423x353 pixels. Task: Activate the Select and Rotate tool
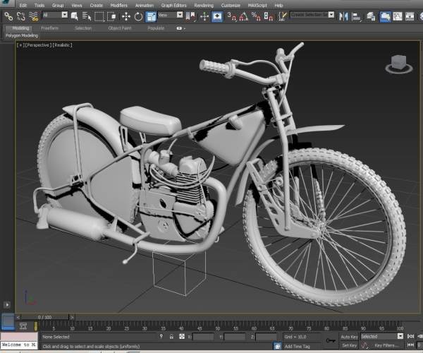[138, 16]
